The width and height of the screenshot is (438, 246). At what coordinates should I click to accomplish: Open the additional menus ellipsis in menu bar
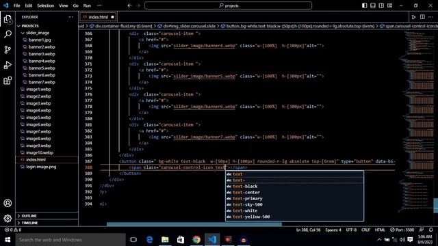(99, 5)
